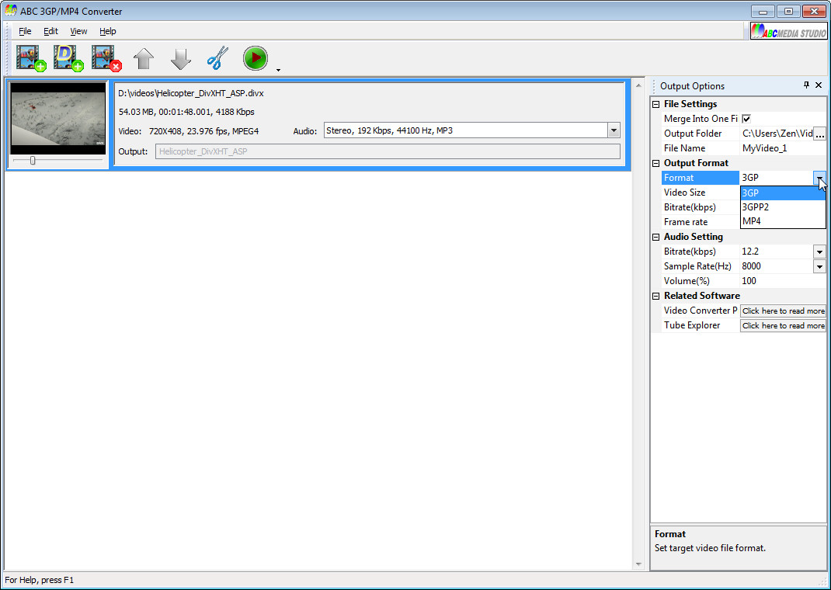This screenshot has height=590, width=831.
Task: Click 'Click here to read more' for Tube Explorer
Action: point(784,326)
